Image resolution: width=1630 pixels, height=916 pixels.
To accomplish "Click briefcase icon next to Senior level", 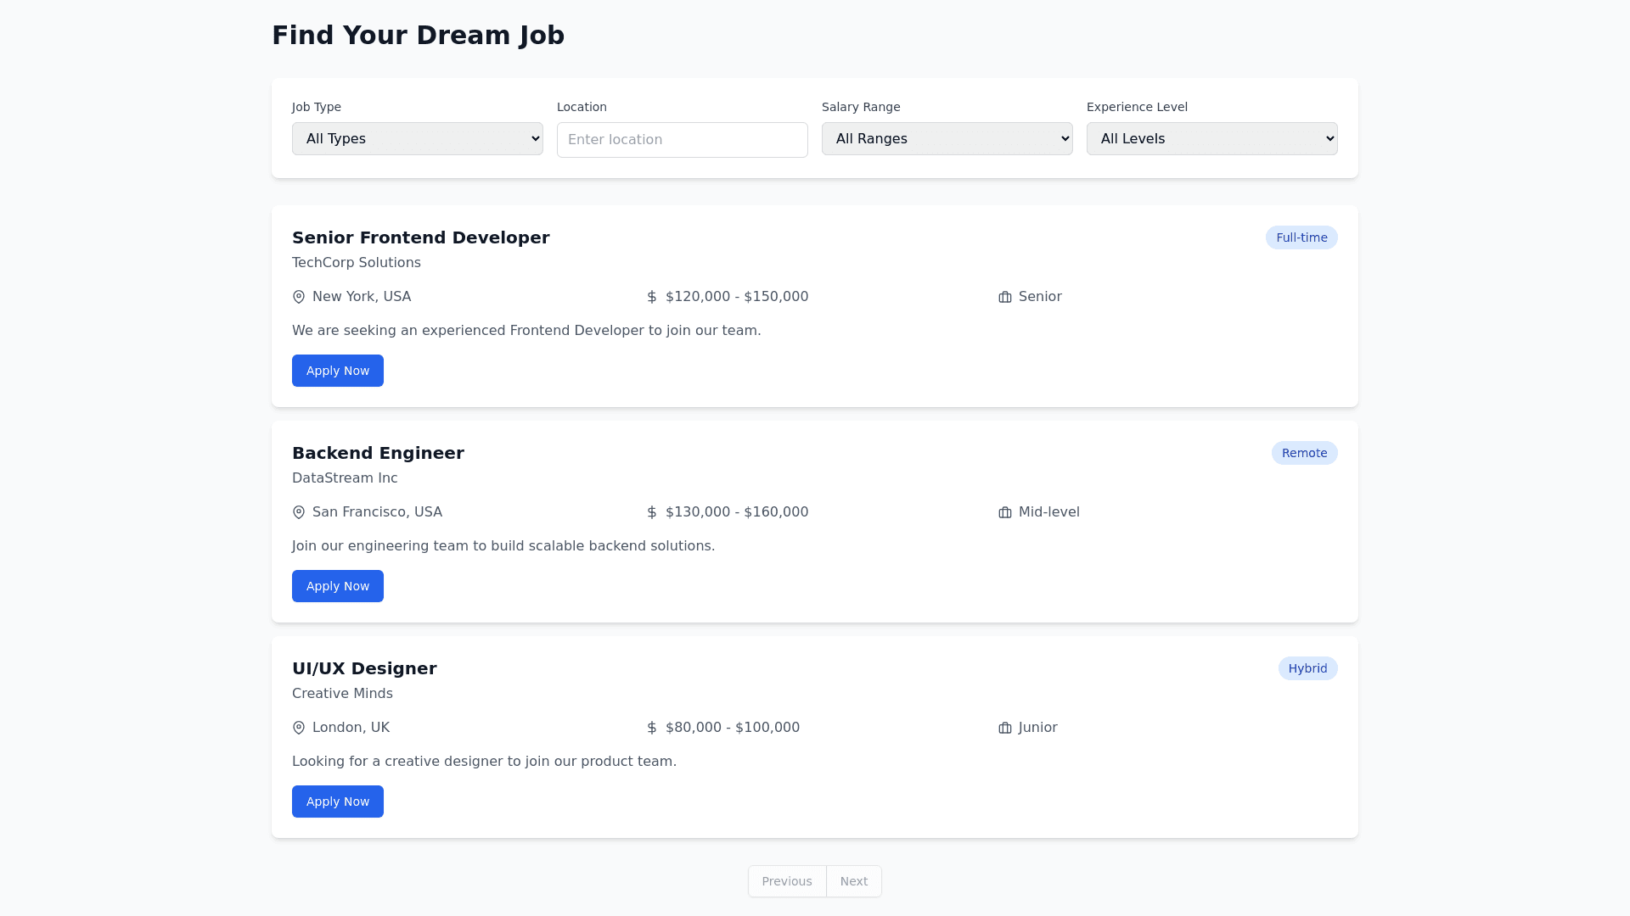I will (1005, 297).
